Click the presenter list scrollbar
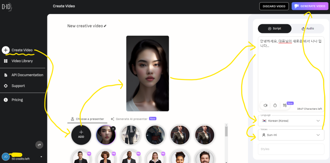Image resolution: width=330 pixels, height=163 pixels. click(x=226, y=132)
